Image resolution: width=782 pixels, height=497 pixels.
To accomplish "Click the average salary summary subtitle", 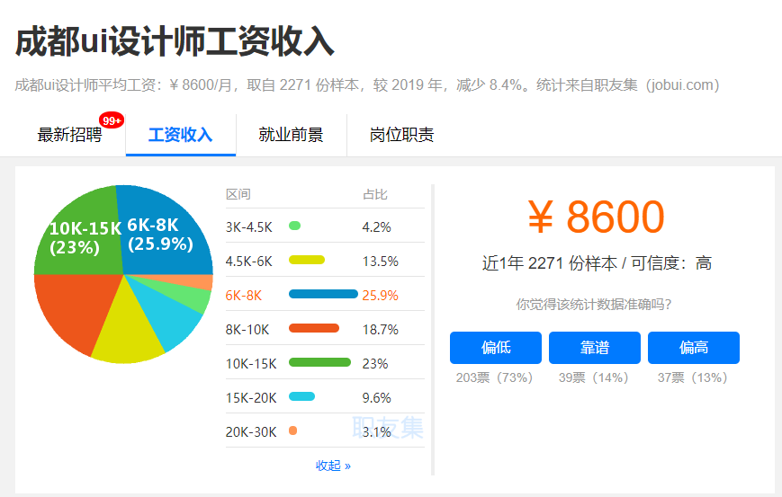I will [367, 85].
